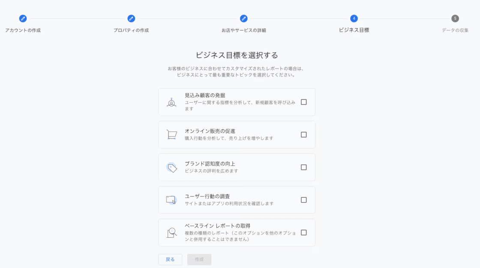Image resolution: width=480 pixels, height=268 pixels.
Task: Open the アカウントの作成 step label
Action: 23,30
